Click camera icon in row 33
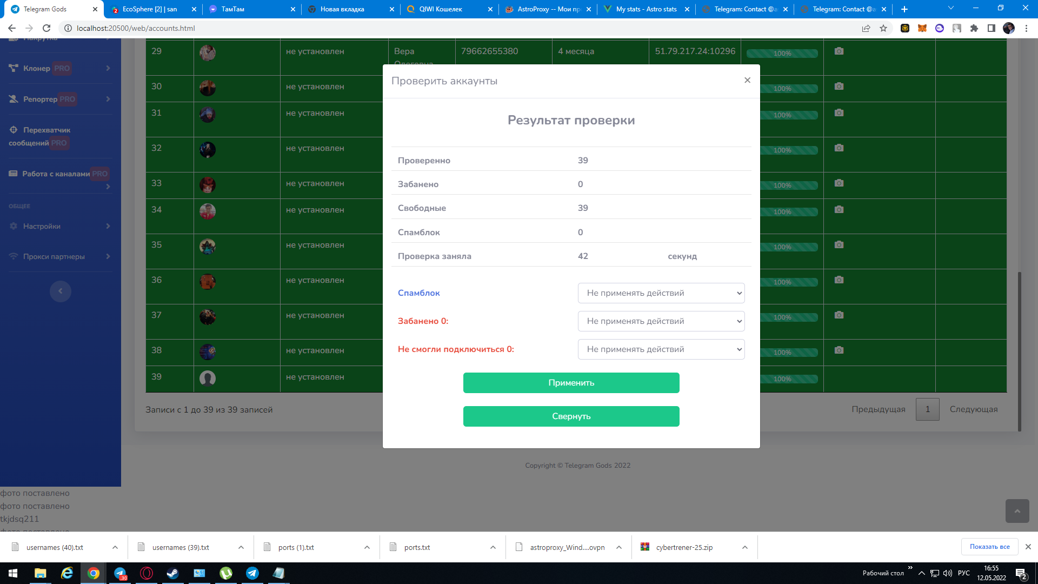This screenshot has width=1038, height=584. pyautogui.click(x=839, y=183)
